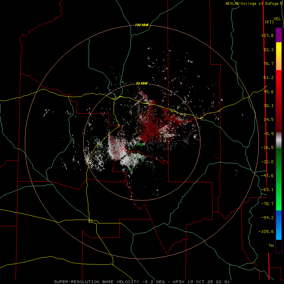Click the 30.1 velocity scale value
This screenshot has height=284, width=284.
pos(269,106)
